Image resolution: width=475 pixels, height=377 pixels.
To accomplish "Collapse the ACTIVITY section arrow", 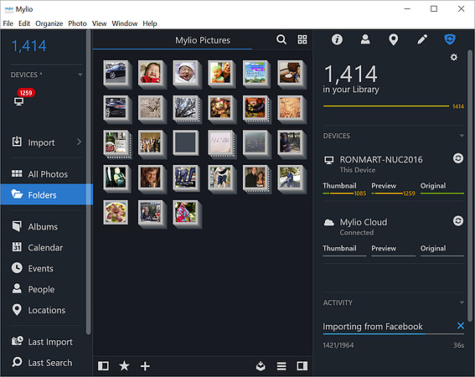I will click(462, 302).
